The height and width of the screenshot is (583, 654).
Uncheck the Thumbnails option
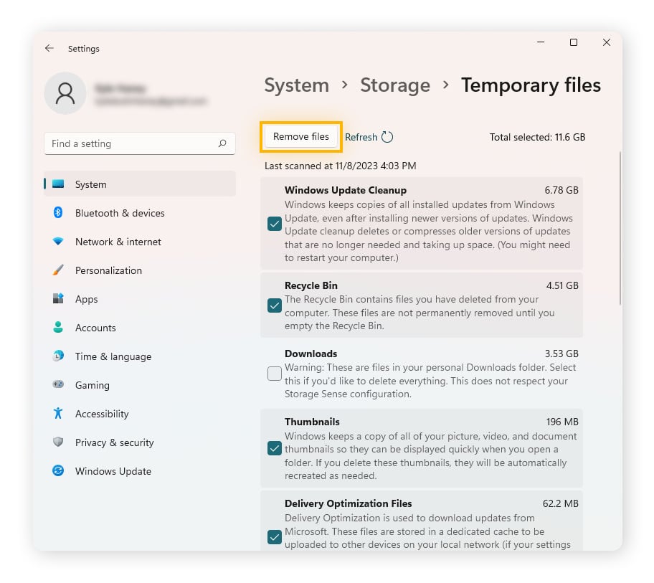pos(274,448)
